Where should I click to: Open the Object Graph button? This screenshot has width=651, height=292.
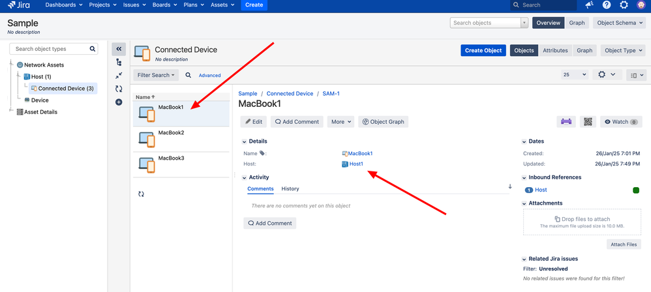(383, 122)
